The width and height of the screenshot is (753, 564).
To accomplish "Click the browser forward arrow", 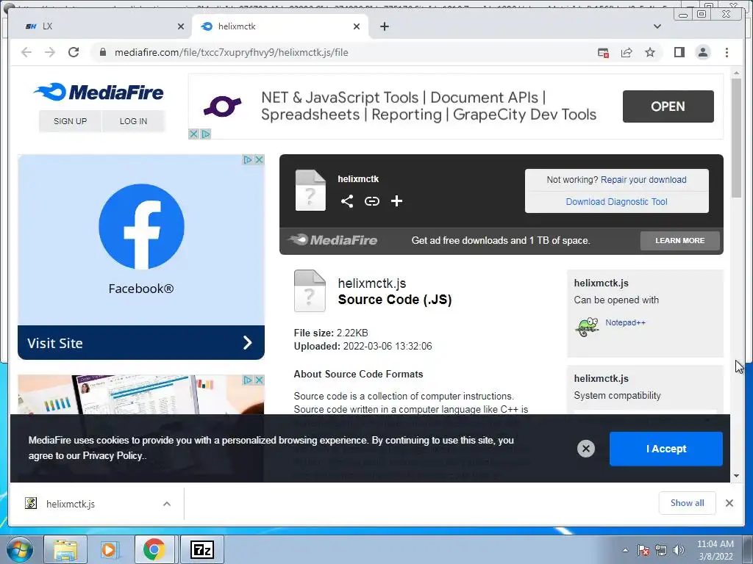I will coord(50,52).
